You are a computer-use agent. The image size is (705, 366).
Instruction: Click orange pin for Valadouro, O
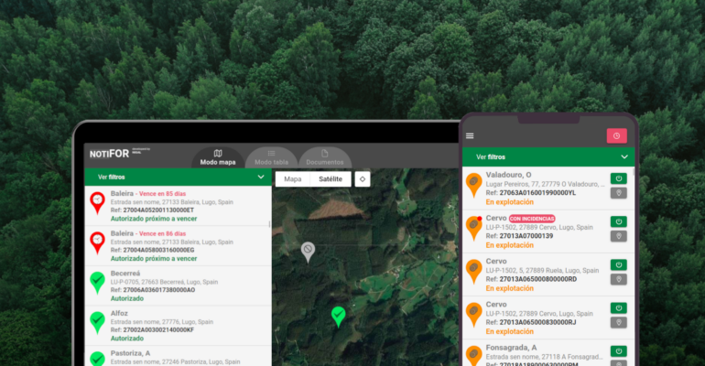pyautogui.click(x=473, y=185)
